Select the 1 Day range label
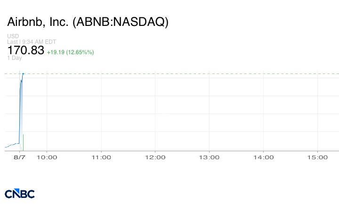Image resolution: width=339 pixels, height=212 pixels. pos(15,58)
